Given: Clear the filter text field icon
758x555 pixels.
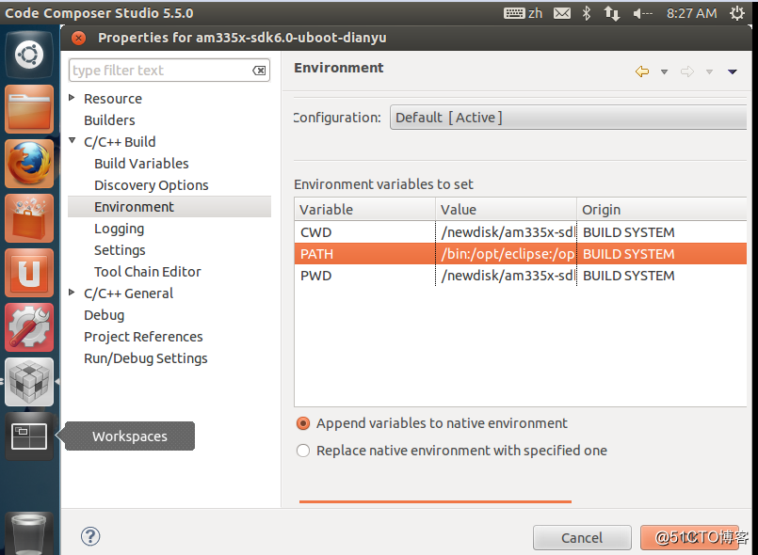Looking at the screenshot, I should (x=259, y=71).
